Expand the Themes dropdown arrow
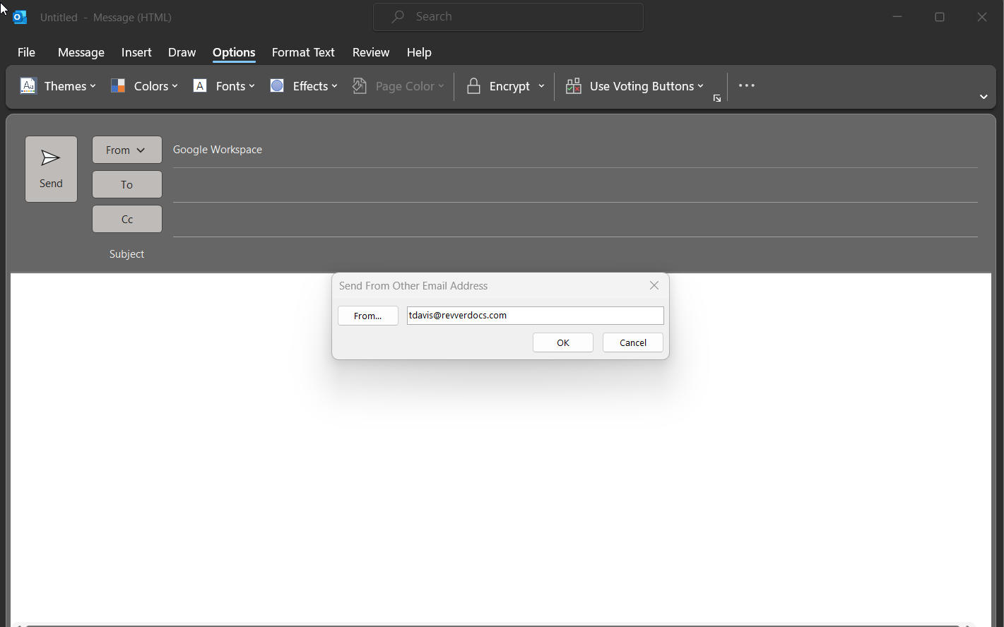This screenshot has width=1004, height=627. coord(93,86)
